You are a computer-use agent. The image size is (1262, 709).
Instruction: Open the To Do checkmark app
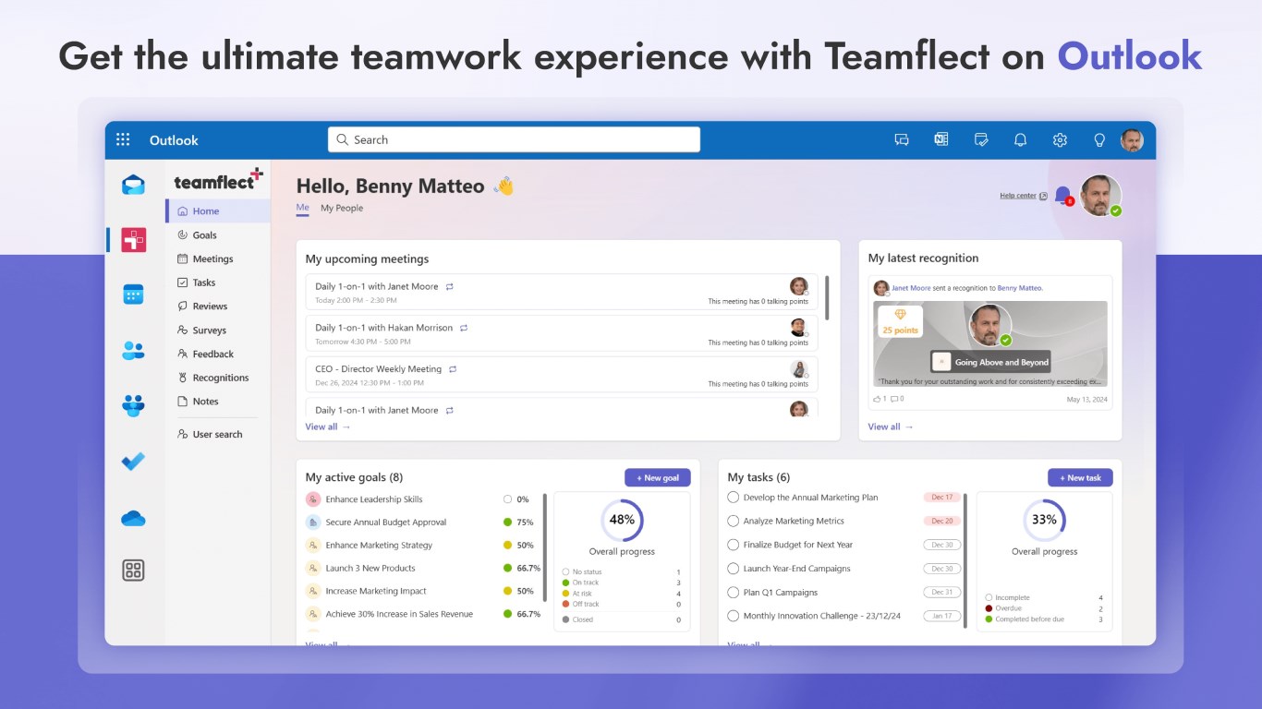pyautogui.click(x=133, y=462)
